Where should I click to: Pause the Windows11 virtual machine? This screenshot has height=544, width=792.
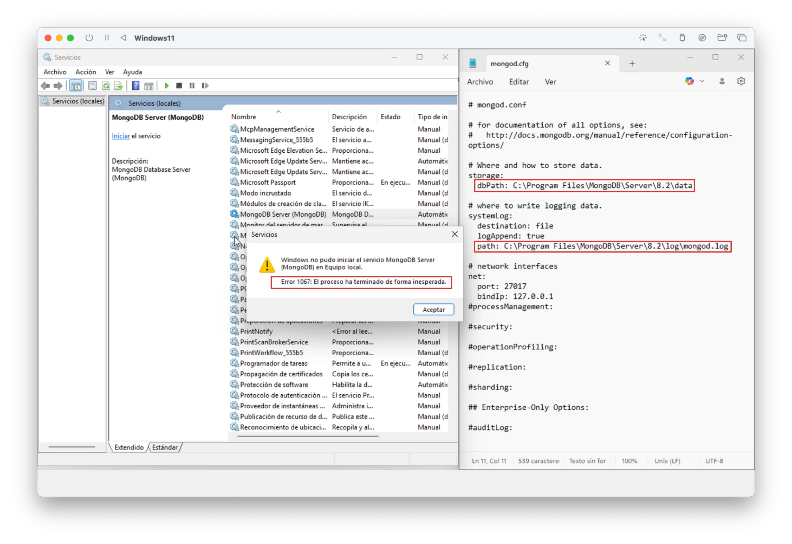tap(107, 38)
